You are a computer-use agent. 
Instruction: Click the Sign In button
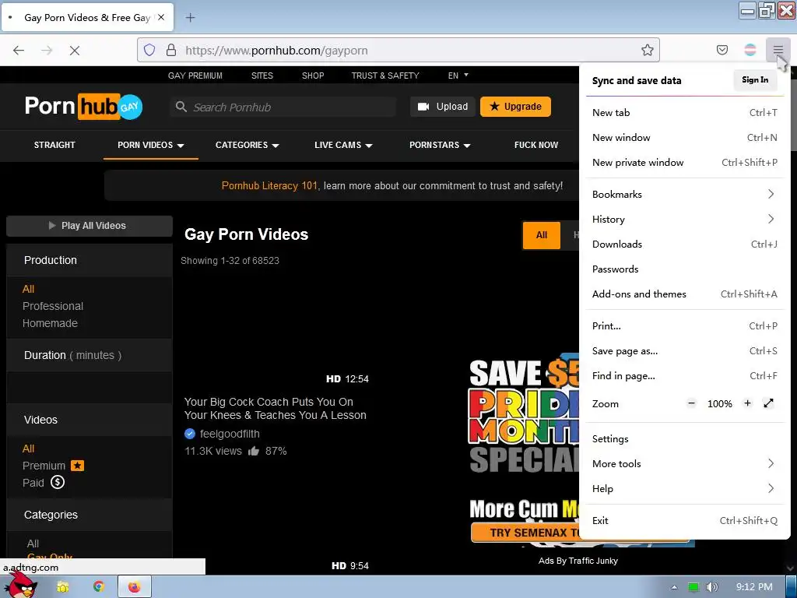click(755, 80)
